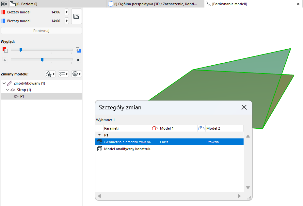The image size is (303, 206).
Task: Click the red model icon left of the top slider
Action: (5, 50)
